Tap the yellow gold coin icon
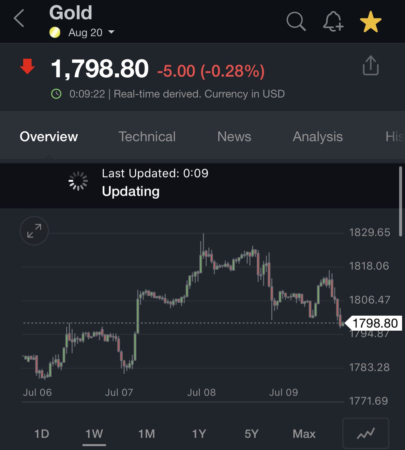The width and height of the screenshot is (405, 450). point(55,32)
